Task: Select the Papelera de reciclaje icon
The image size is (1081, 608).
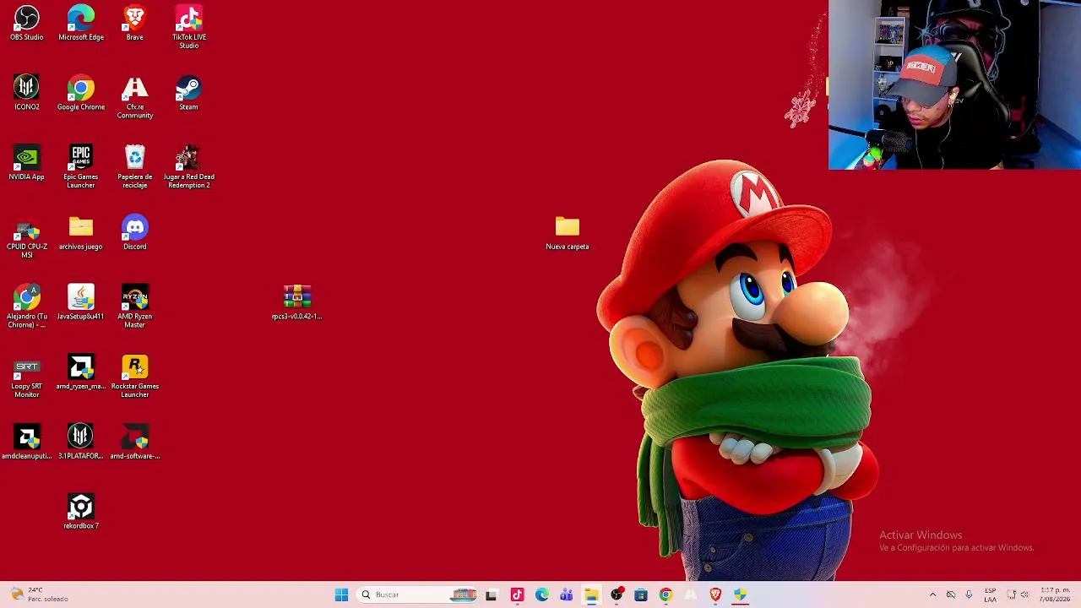Action: click(x=135, y=166)
